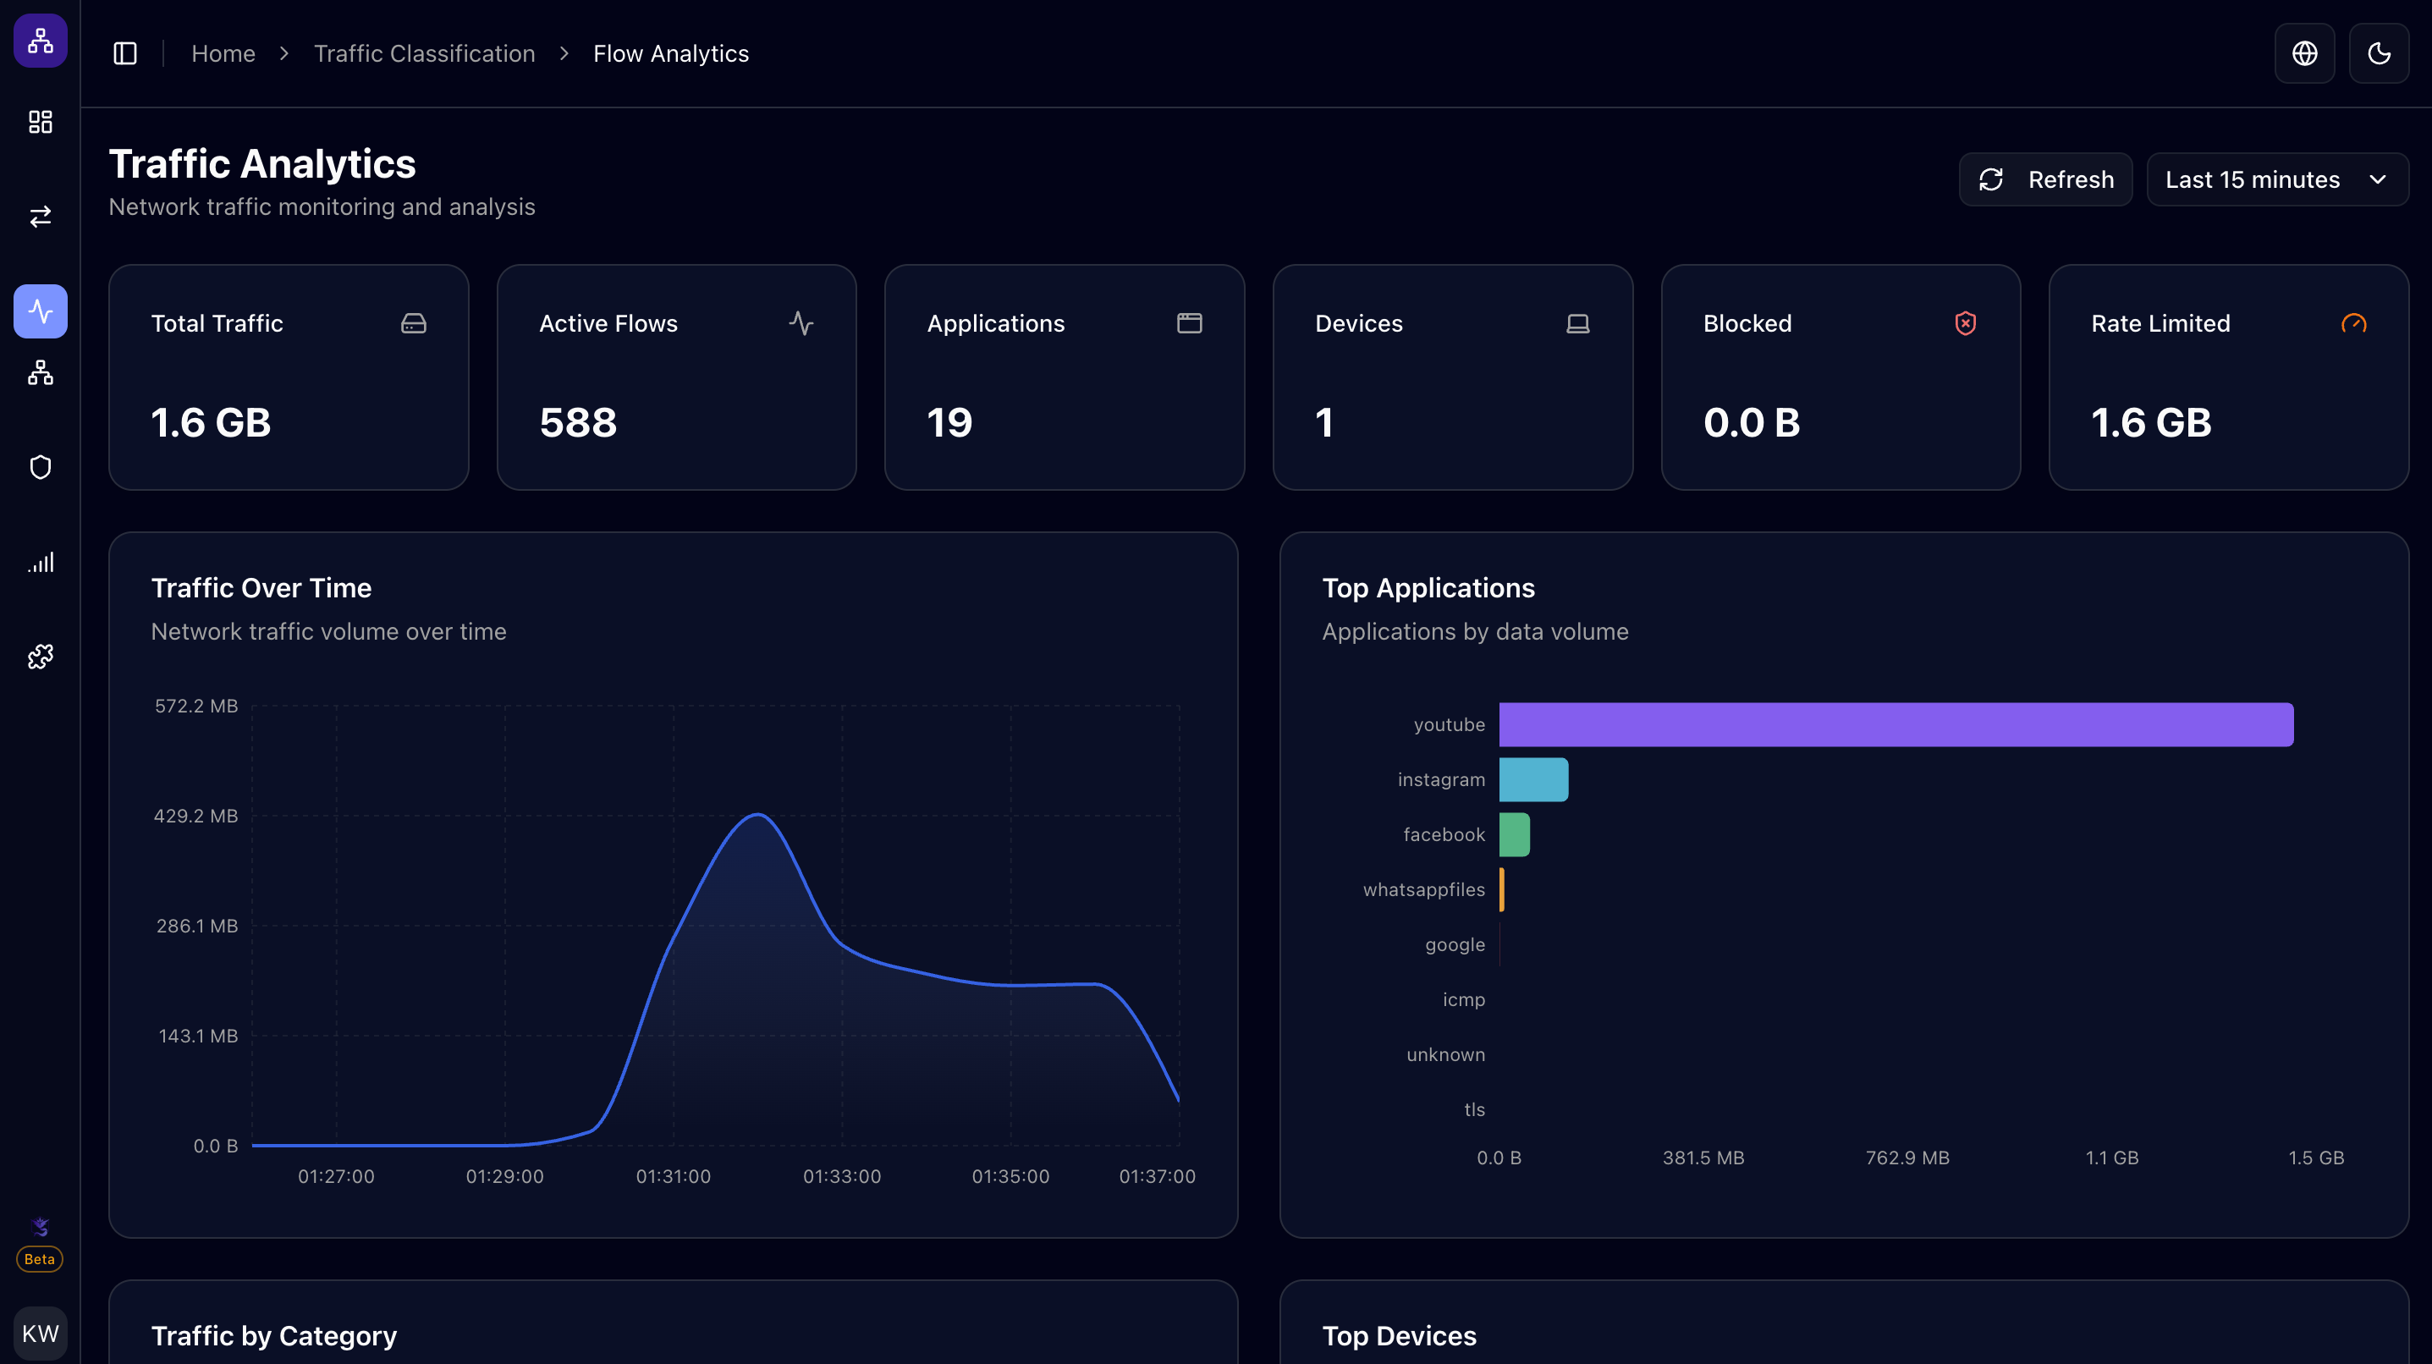Viewport: 2432px width, 1364px height.
Task: Open the dashboard grid view from sidebar
Action: 40,122
